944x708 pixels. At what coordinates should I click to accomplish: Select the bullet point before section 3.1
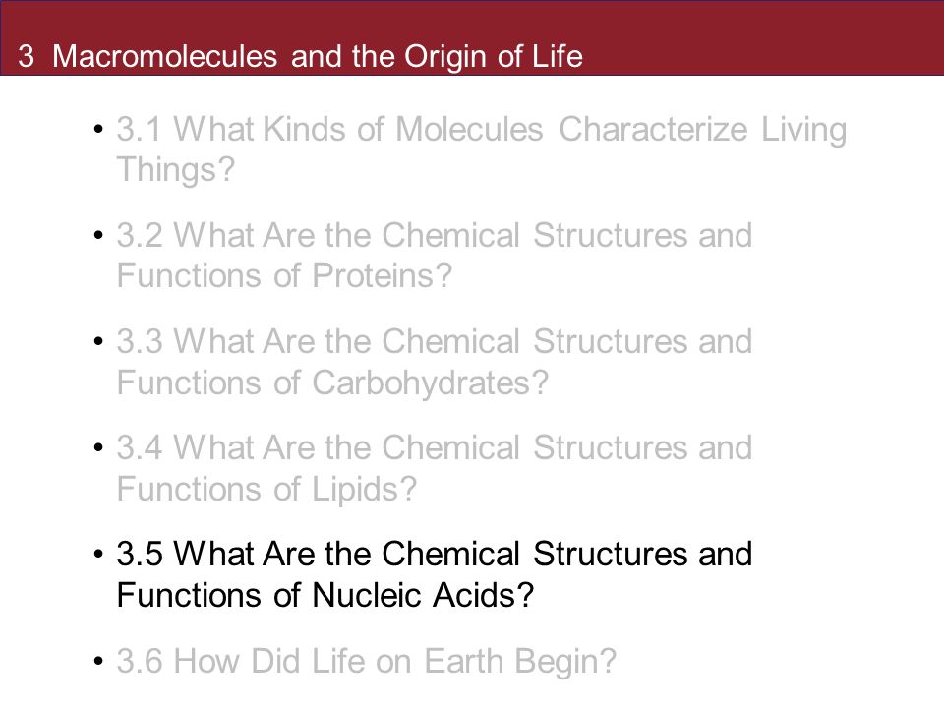[x=98, y=128]
